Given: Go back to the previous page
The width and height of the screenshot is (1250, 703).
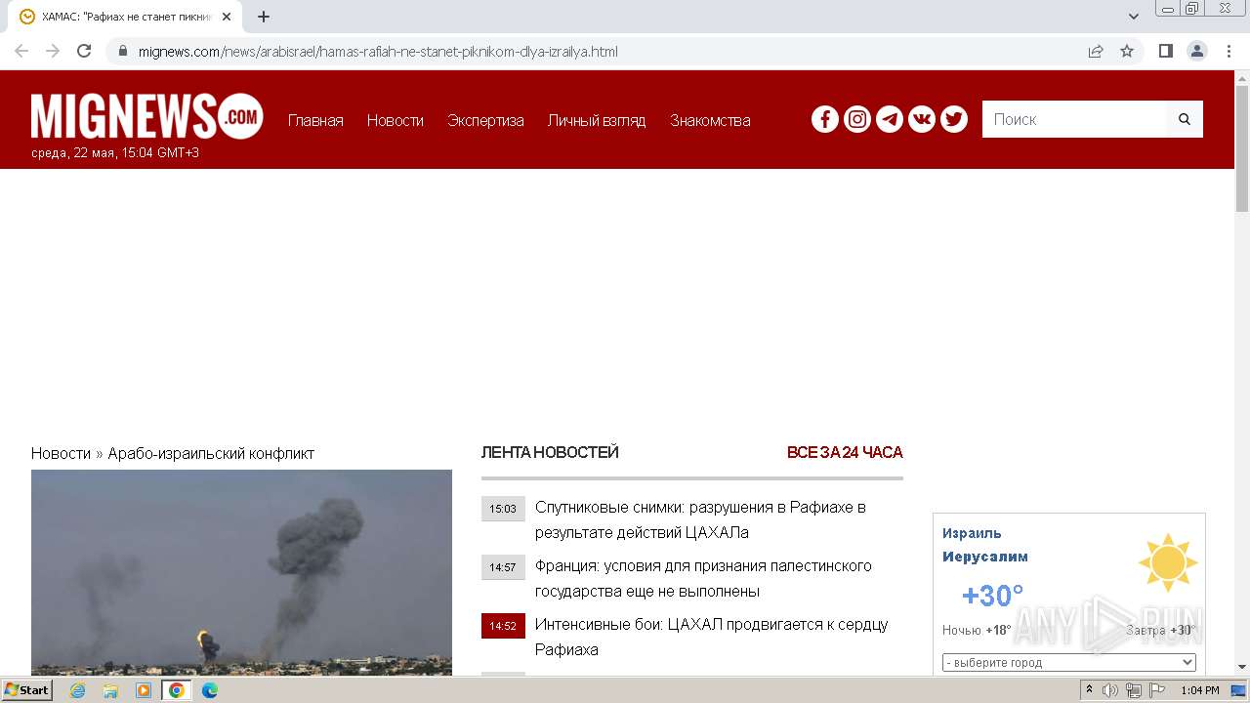Looking at the screenshot, I should (21, 51).
